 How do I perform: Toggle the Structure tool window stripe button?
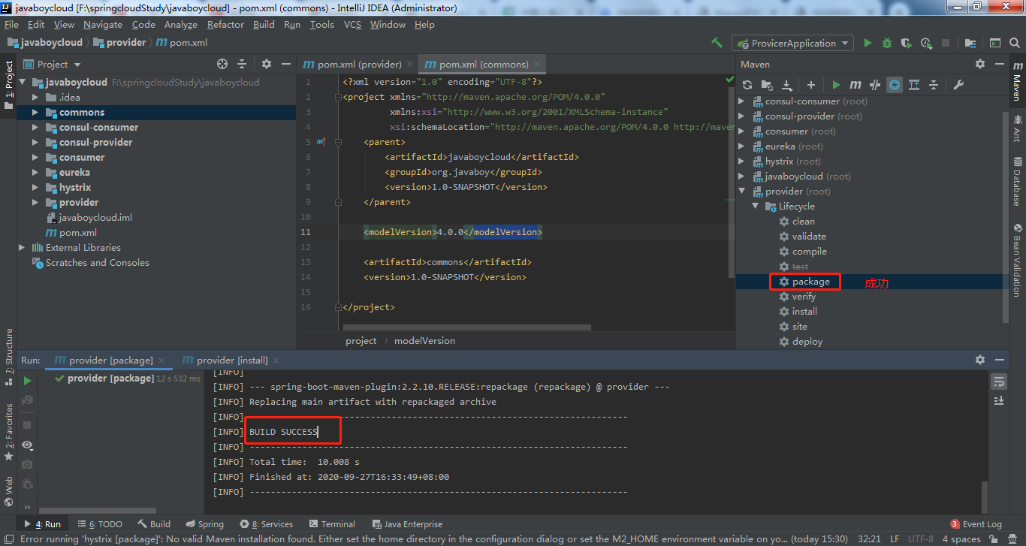(8, 357)
